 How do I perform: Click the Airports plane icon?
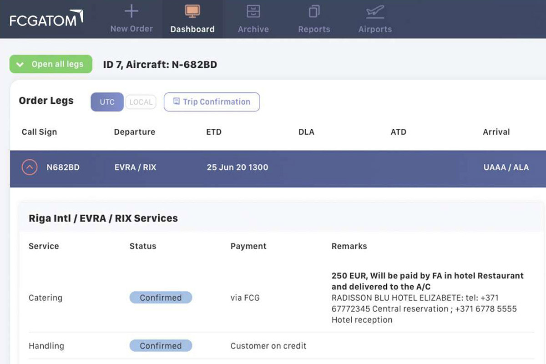tap(375, 11)
